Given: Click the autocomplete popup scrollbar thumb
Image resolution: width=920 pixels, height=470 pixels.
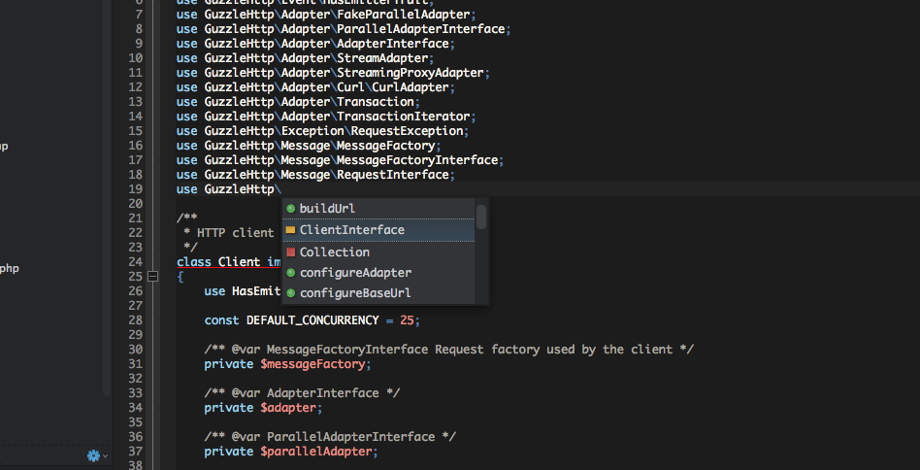Looking at the screenshot, I should pos(481,217).
